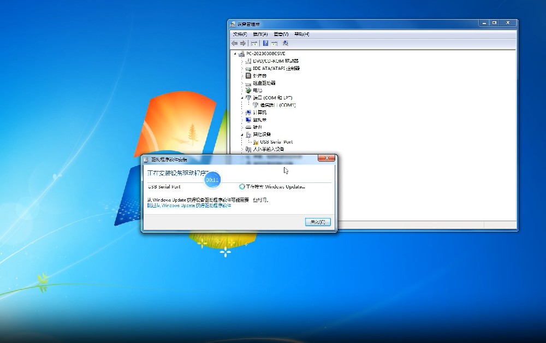Collapse the Other devices node
Screen dimensions: 546x343
pyautogui.click(x=242, y=134)
